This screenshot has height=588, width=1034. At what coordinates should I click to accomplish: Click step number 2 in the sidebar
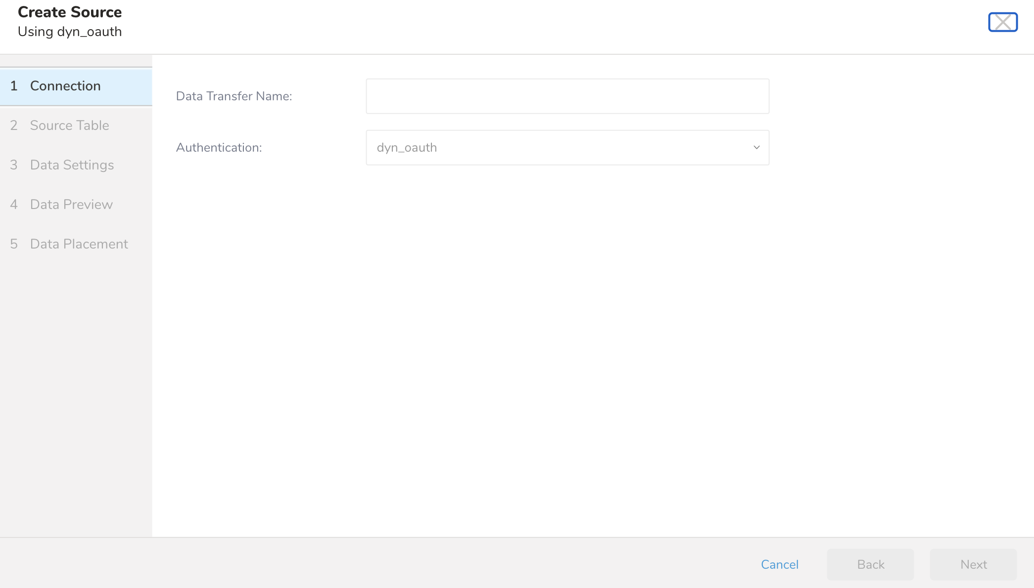pos(14,126)
